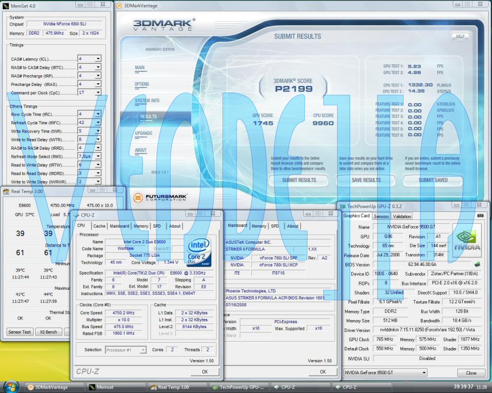
Task: Click the Real Temp 3.00 taskbar button
Action: (x=177, y=388)
